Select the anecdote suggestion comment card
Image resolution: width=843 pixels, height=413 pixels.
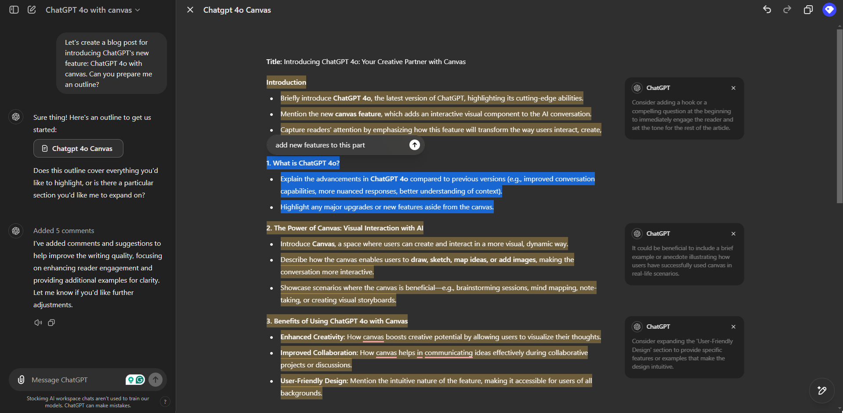pyautogui.click(x=684, y=254)
